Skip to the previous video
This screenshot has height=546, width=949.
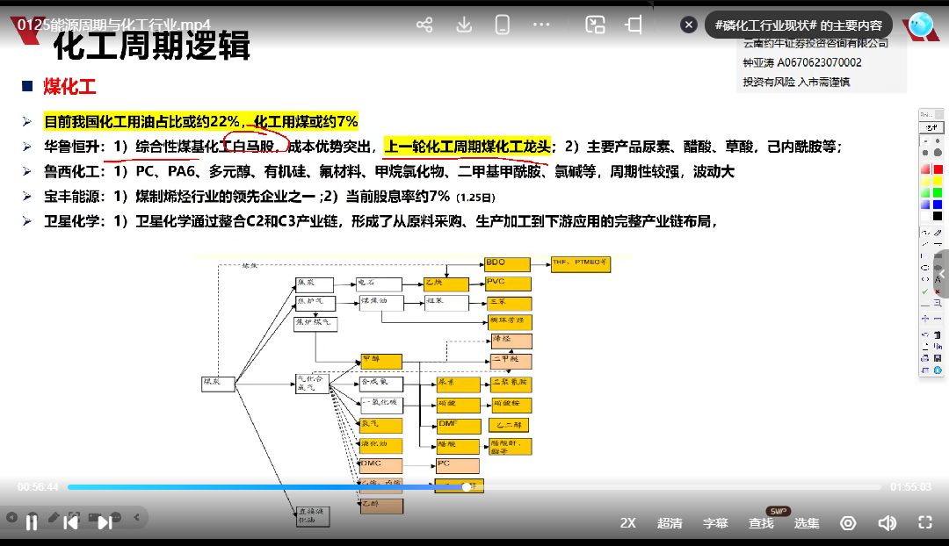(71, 523)
